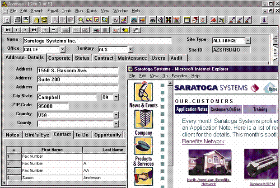Click the Products & Services hat icon
Screen dimensions: 280x188
click(144, 146)
